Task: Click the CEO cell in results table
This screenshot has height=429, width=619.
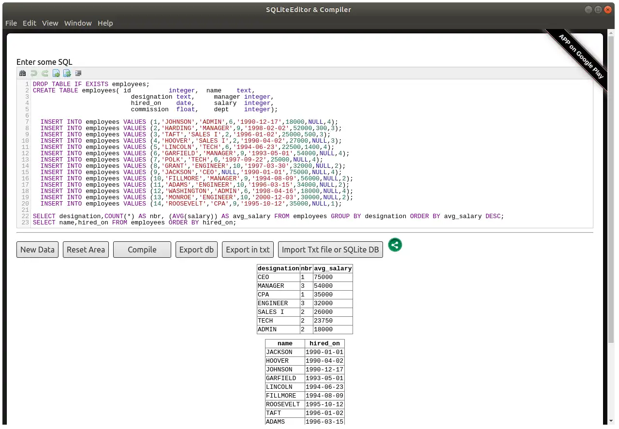Action: [279, 277]
